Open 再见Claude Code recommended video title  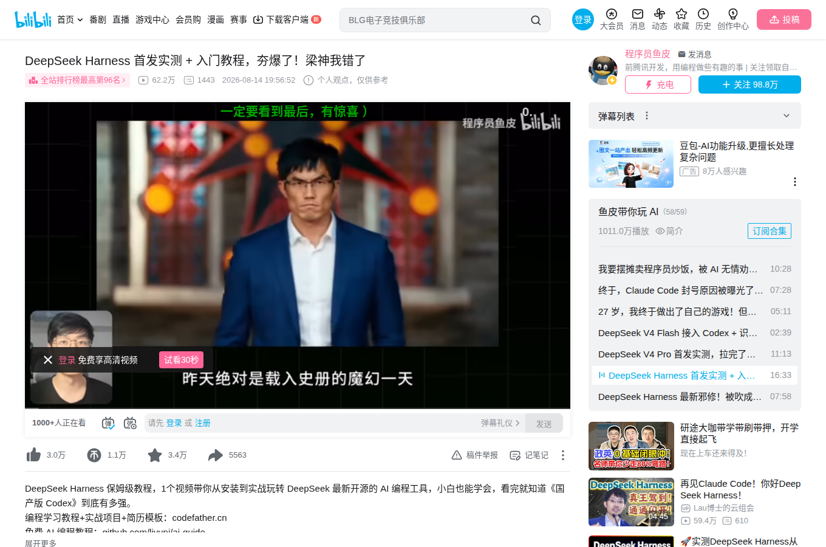740,489
